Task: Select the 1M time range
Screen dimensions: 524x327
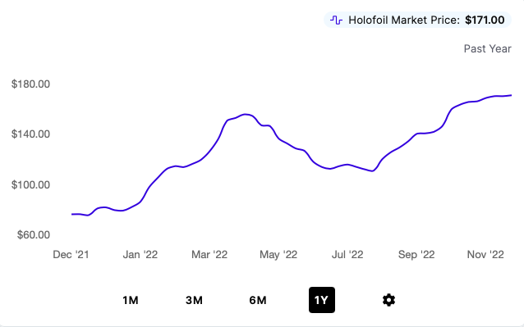Action: (131, 300)
